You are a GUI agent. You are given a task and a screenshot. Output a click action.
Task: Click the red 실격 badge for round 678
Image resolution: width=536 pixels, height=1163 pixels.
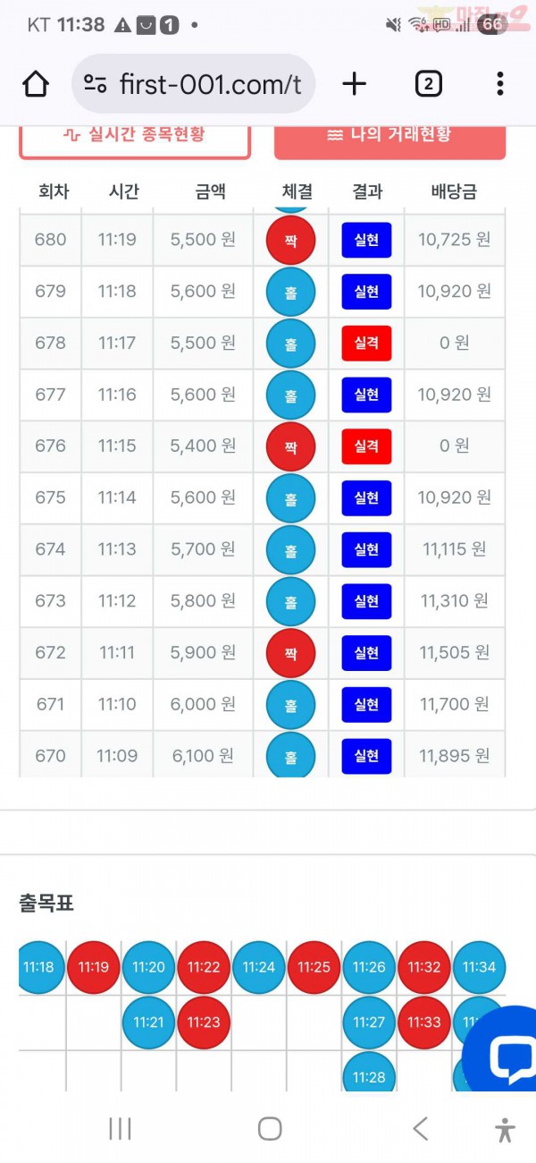tap(366, 343)
